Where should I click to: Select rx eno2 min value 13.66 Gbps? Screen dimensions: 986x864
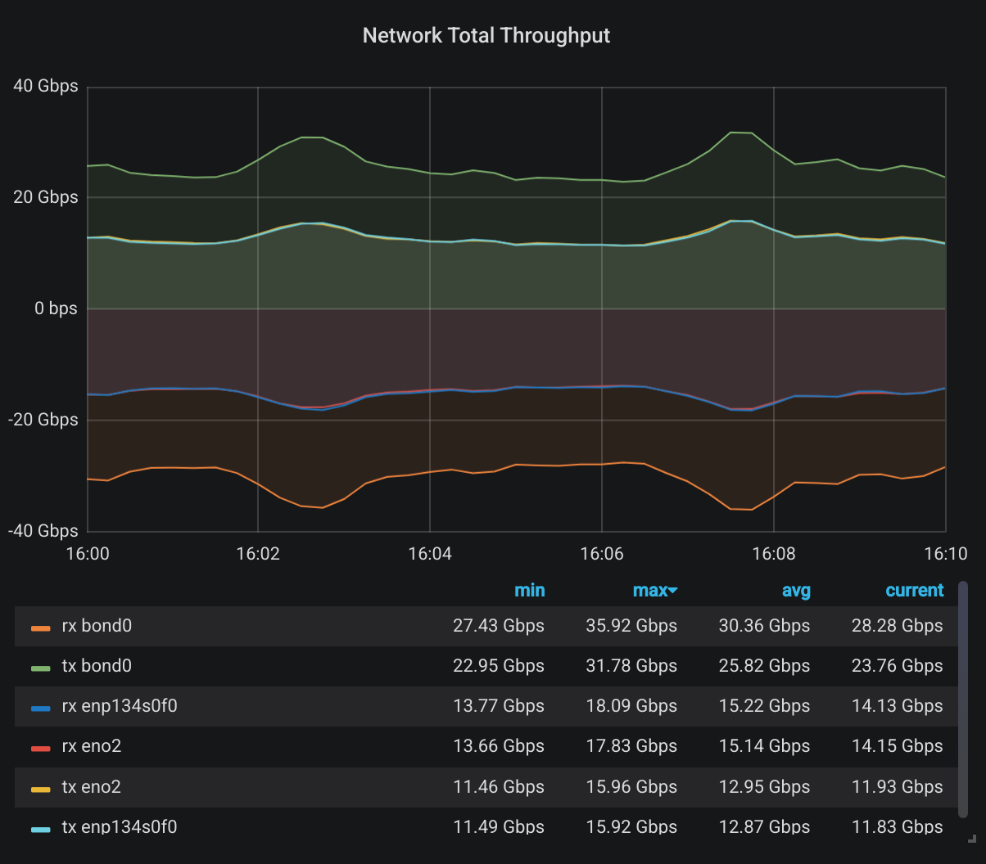[499, 746]
